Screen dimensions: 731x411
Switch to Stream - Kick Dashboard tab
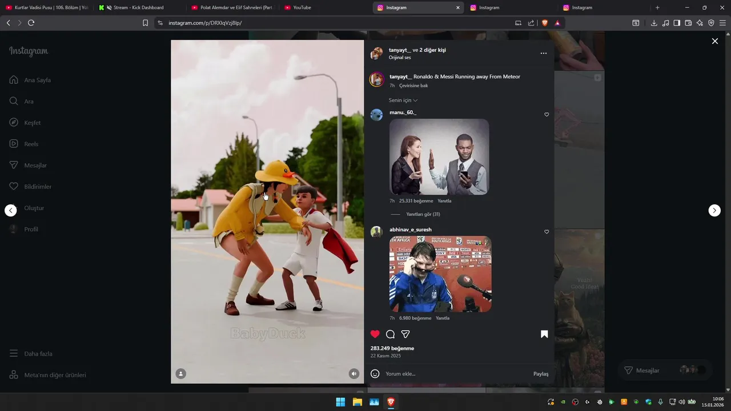point(139,7)
